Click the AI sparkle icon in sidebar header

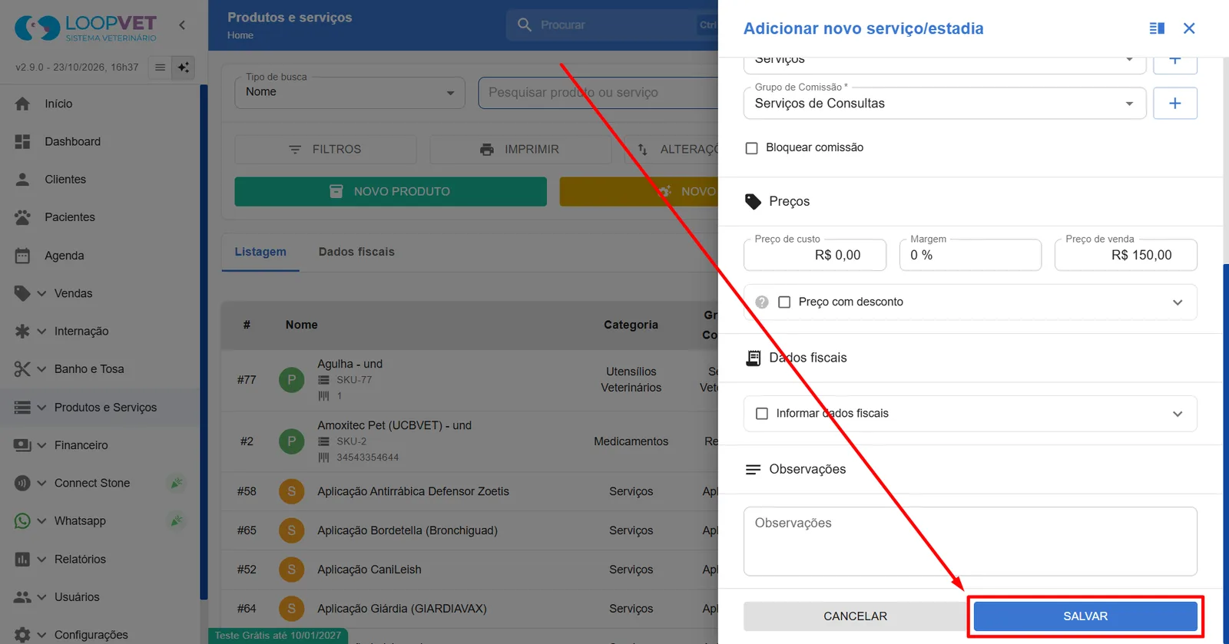[x=184, y=68]
